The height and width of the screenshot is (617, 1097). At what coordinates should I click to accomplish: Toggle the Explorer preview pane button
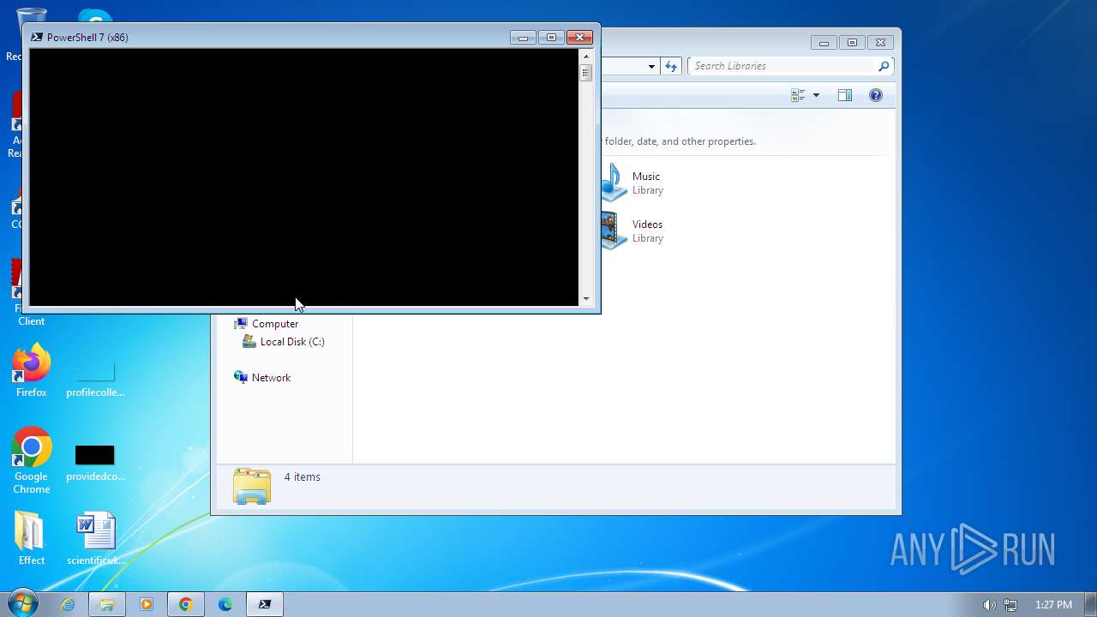coord(845,95)
